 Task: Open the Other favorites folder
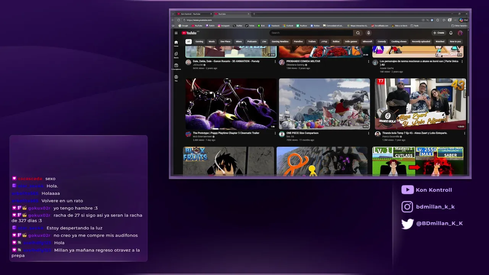459,26
